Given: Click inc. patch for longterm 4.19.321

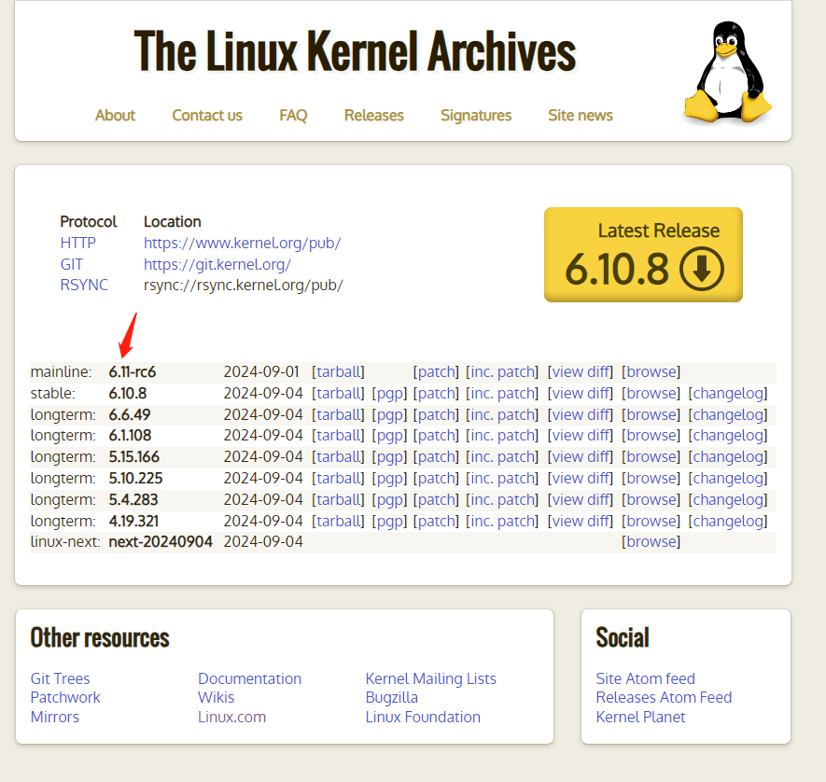Looking at the screenshot, I should 502,520.
